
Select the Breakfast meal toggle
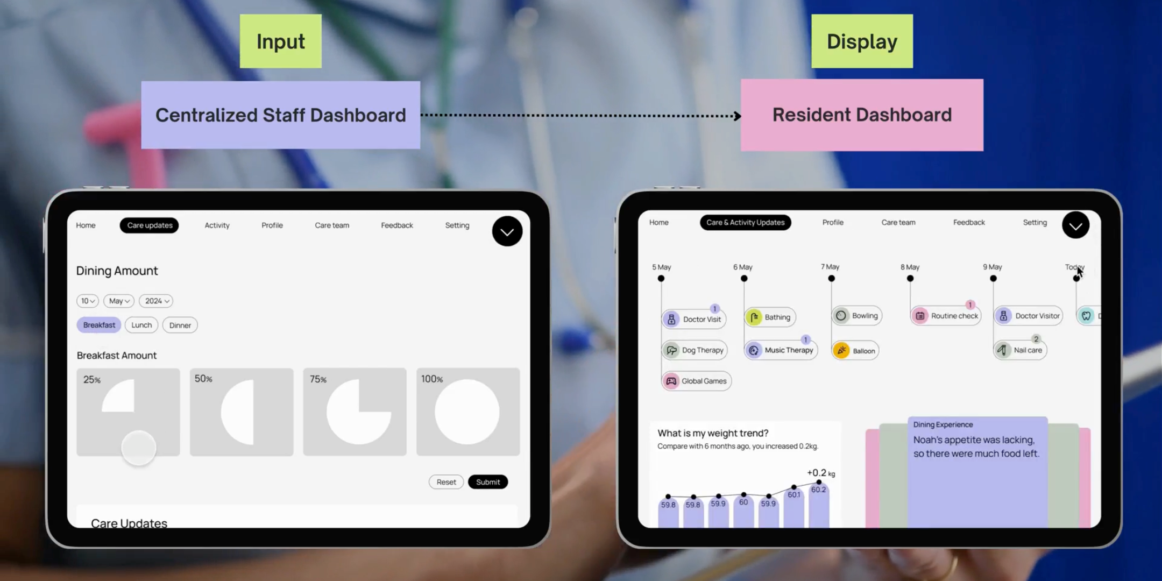[98, 324]
